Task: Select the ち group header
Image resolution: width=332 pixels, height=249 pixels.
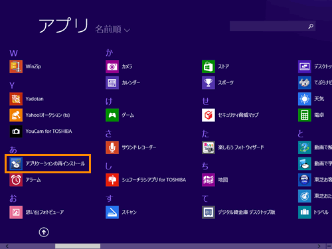Action: 205,166
